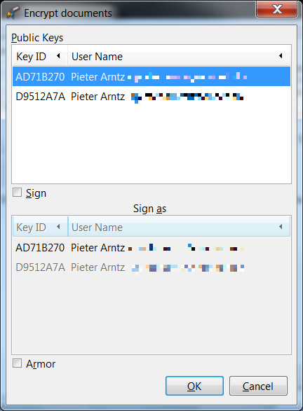Image resolution: width=303 pixels, height=411 pixels.
Task: Click the sort arrow beside Sign as Key ID
Action: pos(58,226)
